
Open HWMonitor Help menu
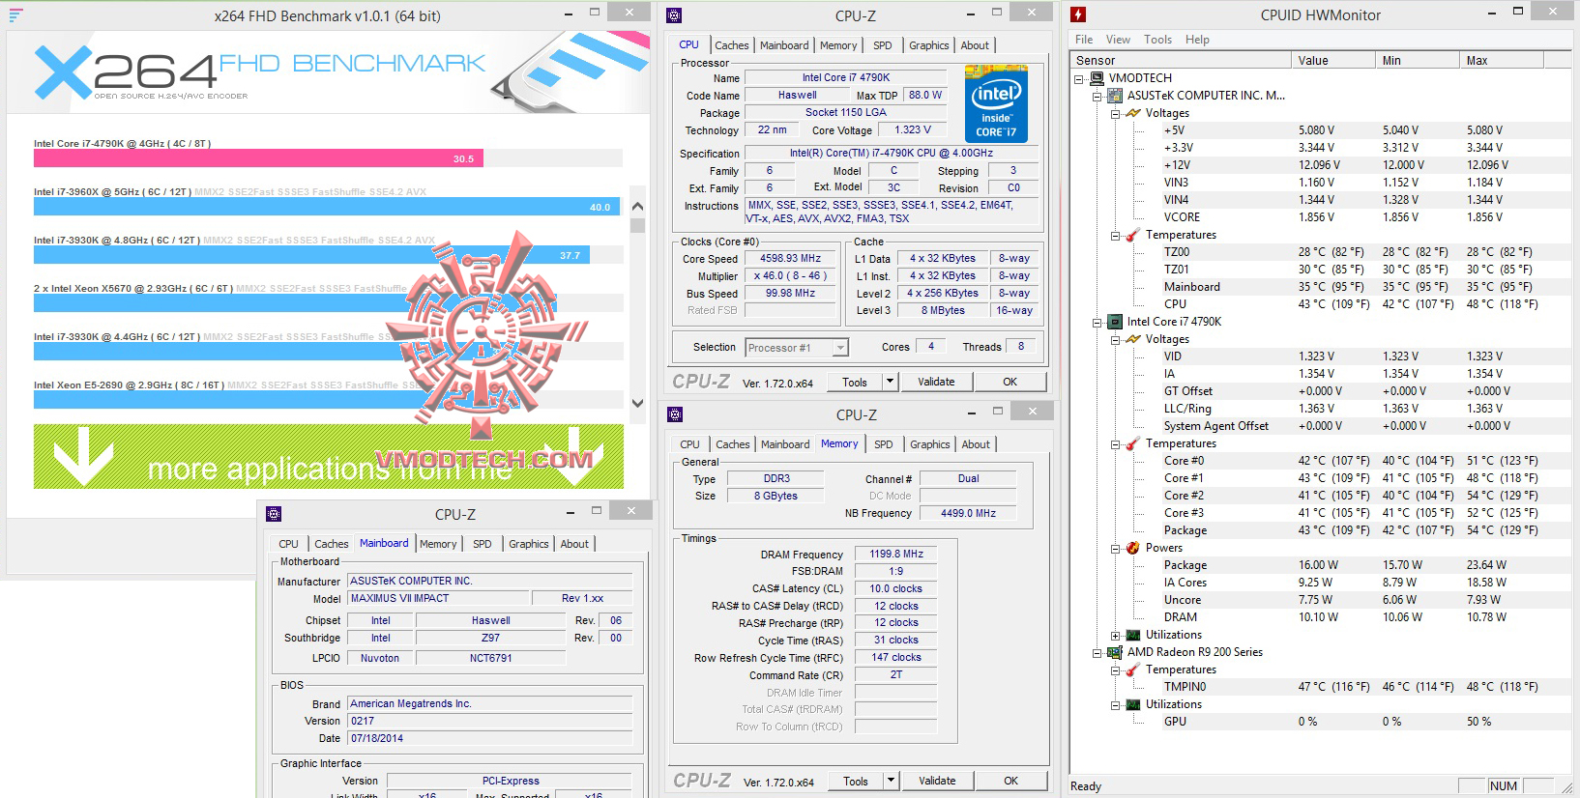click(x=1197, y=40)
